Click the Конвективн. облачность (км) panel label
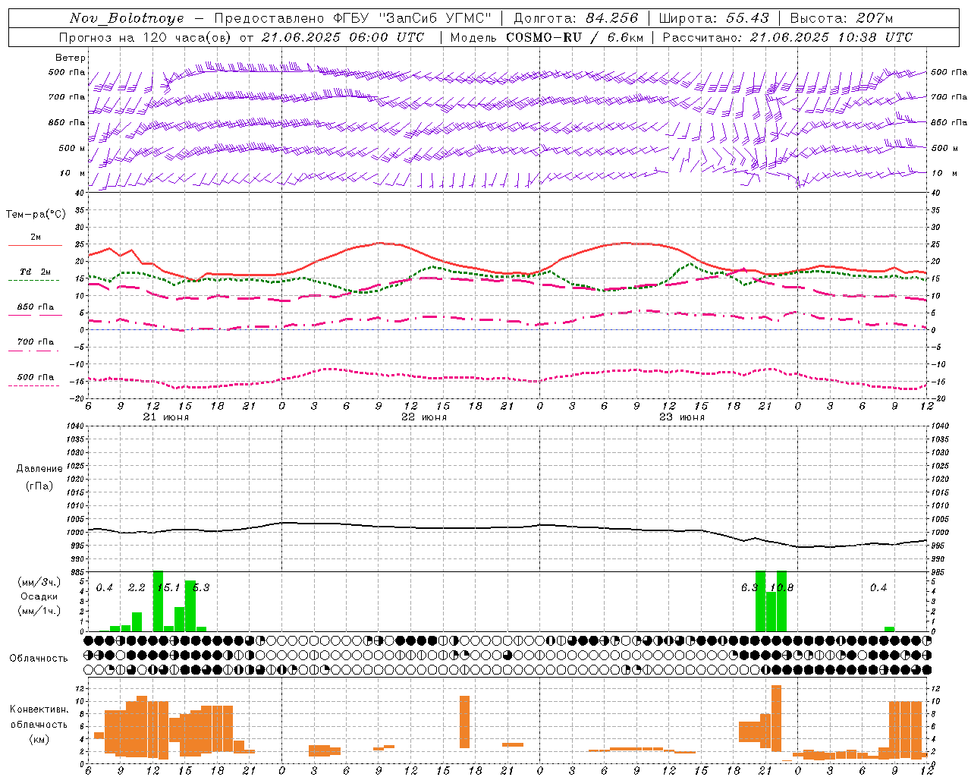The width and height of the screenshot is (971, 777). coord(39,724)
